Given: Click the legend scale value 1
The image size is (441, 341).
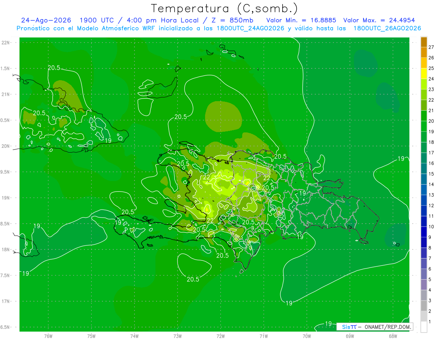Looking at the screenshot, I should (x=430, y=322).
